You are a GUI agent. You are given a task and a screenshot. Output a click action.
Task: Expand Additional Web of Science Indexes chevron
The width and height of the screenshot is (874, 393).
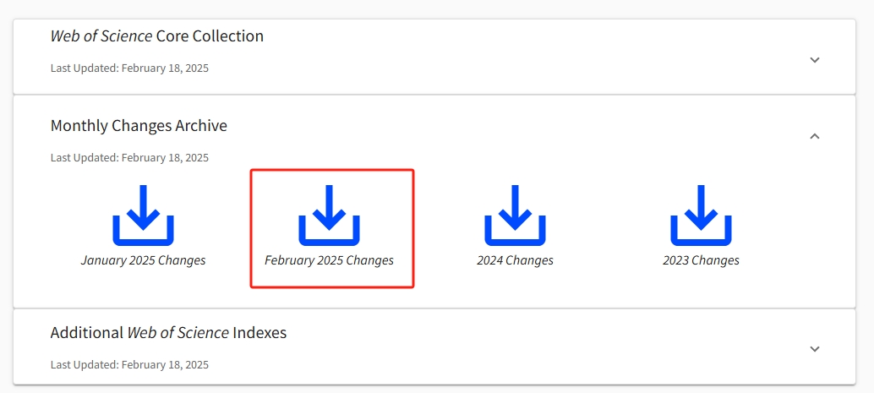click(x=814, y=349)
